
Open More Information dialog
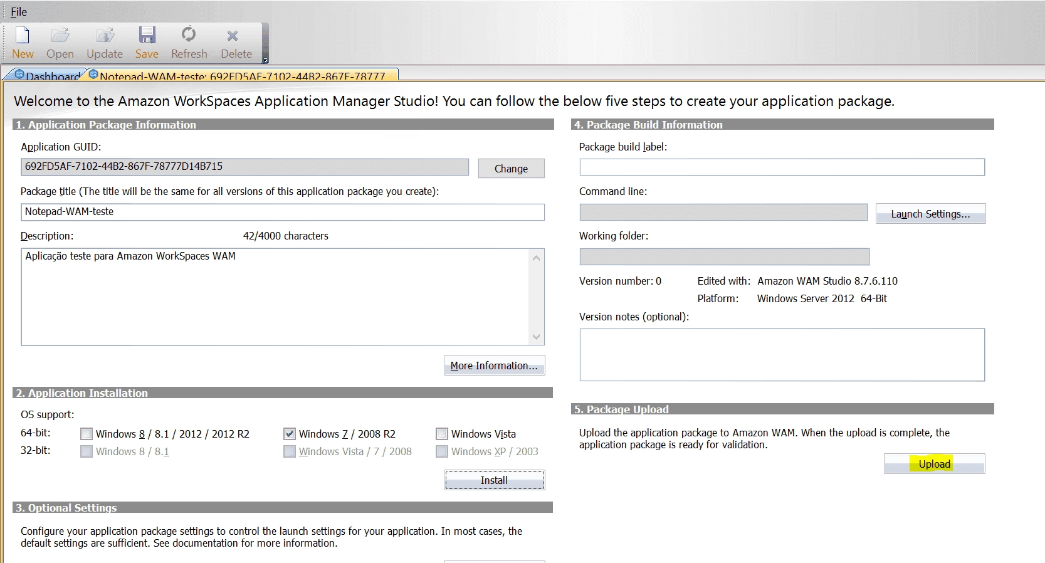coord(494,366)
